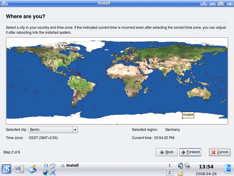This screenshot has width=234, height=176.
Task: Open the network connections launcher icon
Action: (x=53, y=172)
